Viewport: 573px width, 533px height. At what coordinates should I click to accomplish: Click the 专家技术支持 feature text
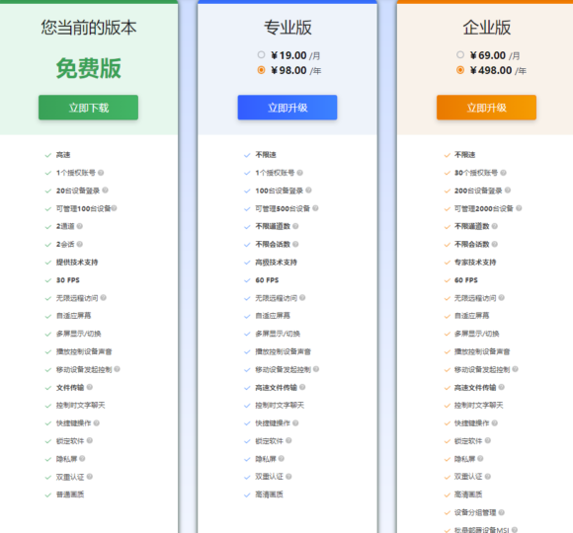pos(475,263)
